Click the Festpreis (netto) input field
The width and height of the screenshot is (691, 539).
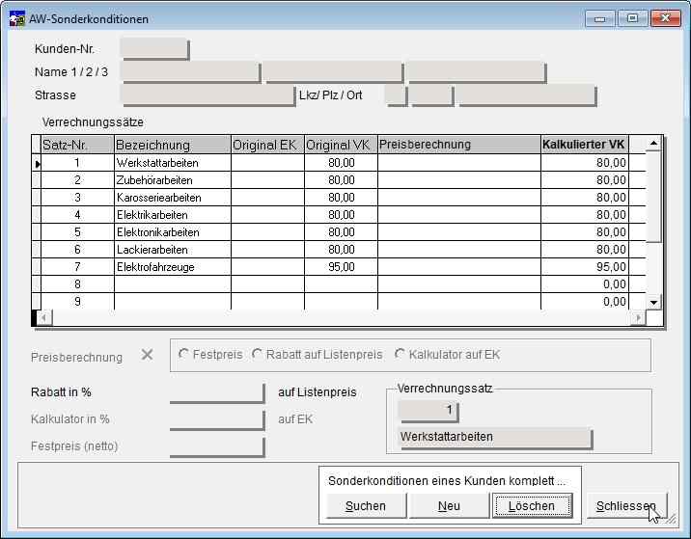click(217, 446)
